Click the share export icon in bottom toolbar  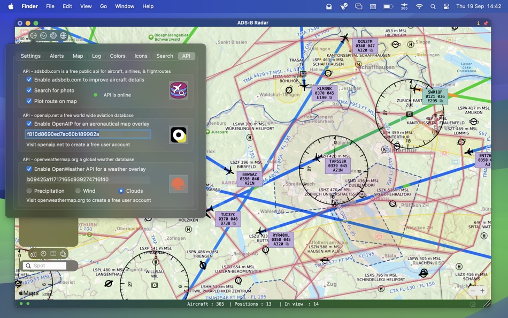click(x=63, y=254)
